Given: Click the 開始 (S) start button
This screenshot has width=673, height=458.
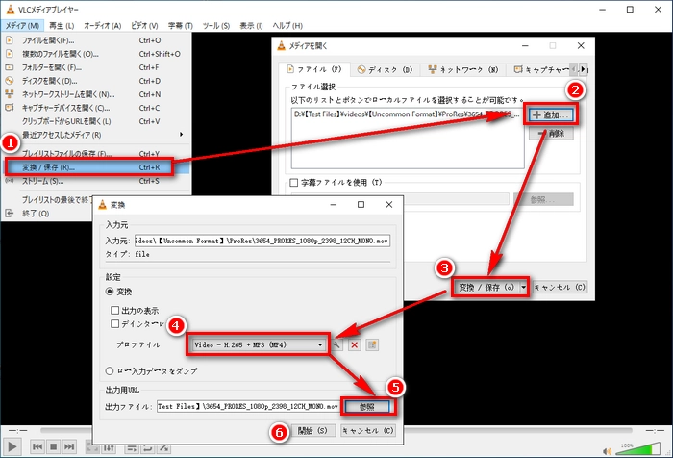Looking at the screenshot, I should pos(312,430).
